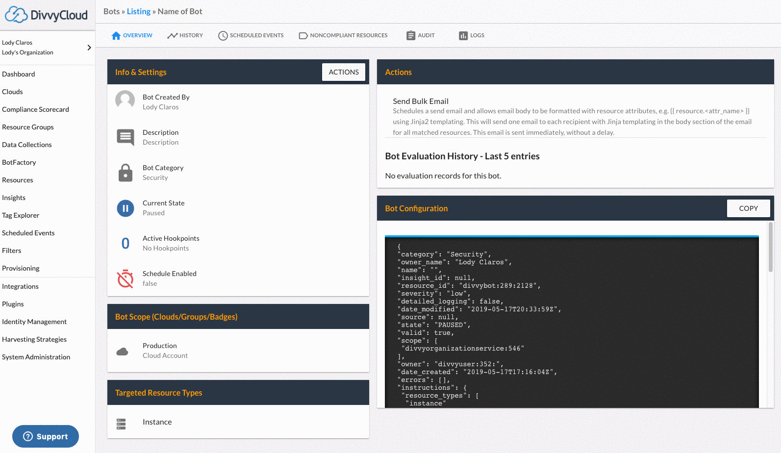The height and width of the screenshot is (453, 781).
Task: Click the Schedule Enabled crossed-out timer icon
Action: [x=126, y=278]
